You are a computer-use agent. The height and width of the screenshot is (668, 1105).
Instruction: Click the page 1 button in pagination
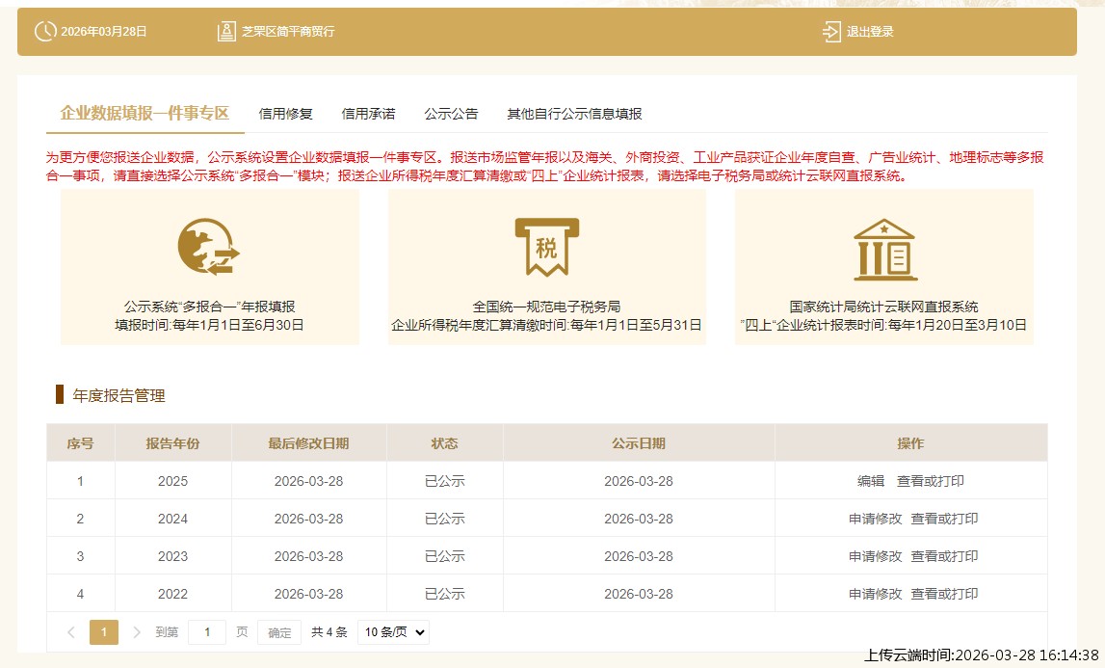pos(103,631)
